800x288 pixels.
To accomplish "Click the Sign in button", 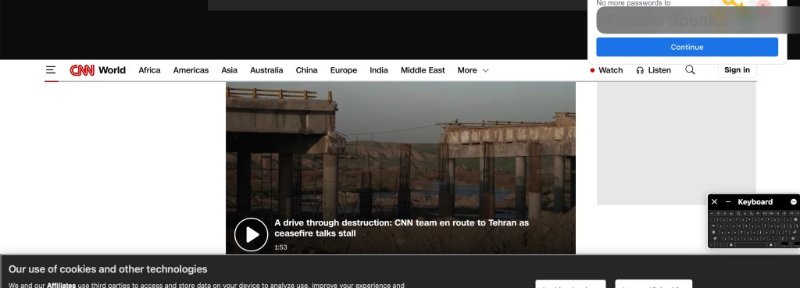I will point(737,69).
